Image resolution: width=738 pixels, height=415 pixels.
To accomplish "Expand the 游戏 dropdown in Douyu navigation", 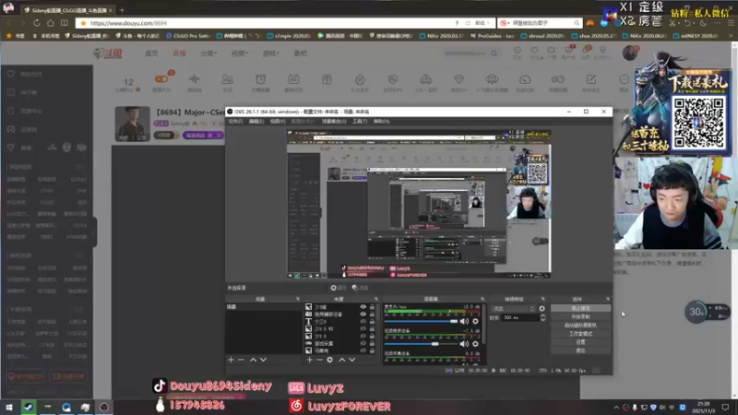I will [270, 53].
